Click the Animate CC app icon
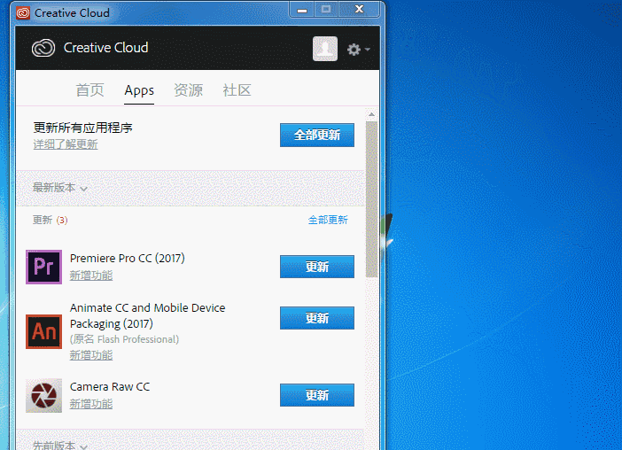622x450 pixels. (43, 331)
